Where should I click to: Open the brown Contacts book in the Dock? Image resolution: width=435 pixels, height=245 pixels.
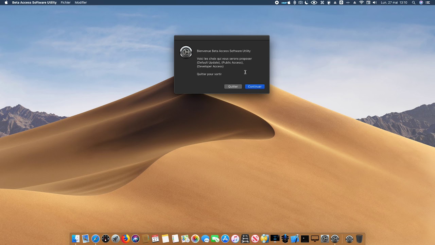tap(145, 239)
